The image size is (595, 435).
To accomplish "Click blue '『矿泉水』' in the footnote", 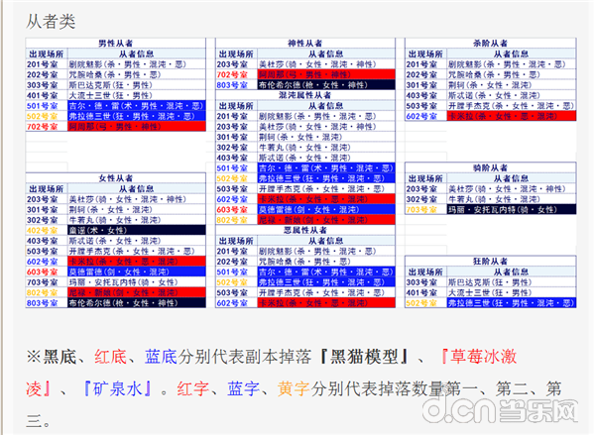I will [x=118, y=388].
